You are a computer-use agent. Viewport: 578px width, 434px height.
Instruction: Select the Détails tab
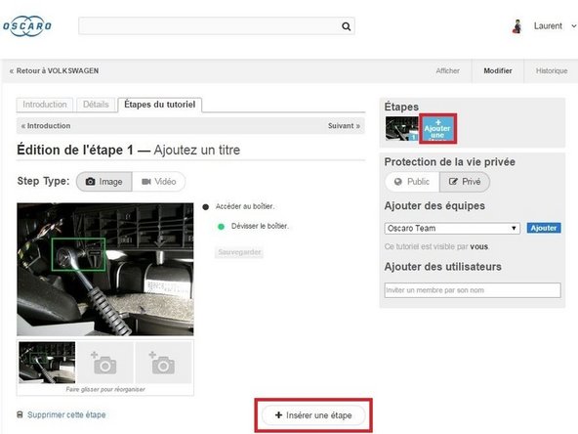pyautogui.click(x=96, y=105)
